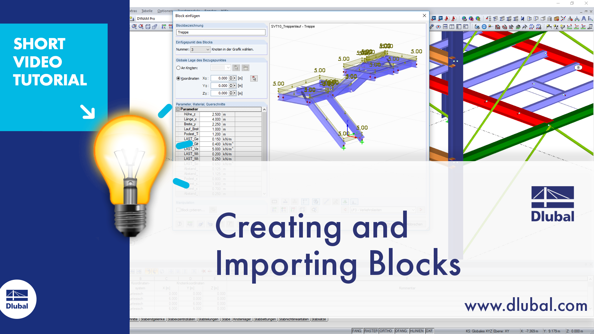This screenshot has height=334, width=594.
Task: Click the globe with euro symbol icon
Action: tap(478, 19)
